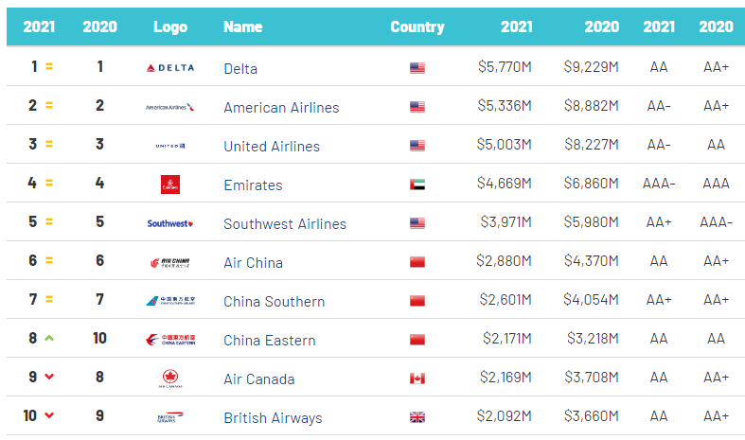The width and height of the screenshot is (745, 440).
Task: Click the American Airlines logo
Action: coord(170,107)
